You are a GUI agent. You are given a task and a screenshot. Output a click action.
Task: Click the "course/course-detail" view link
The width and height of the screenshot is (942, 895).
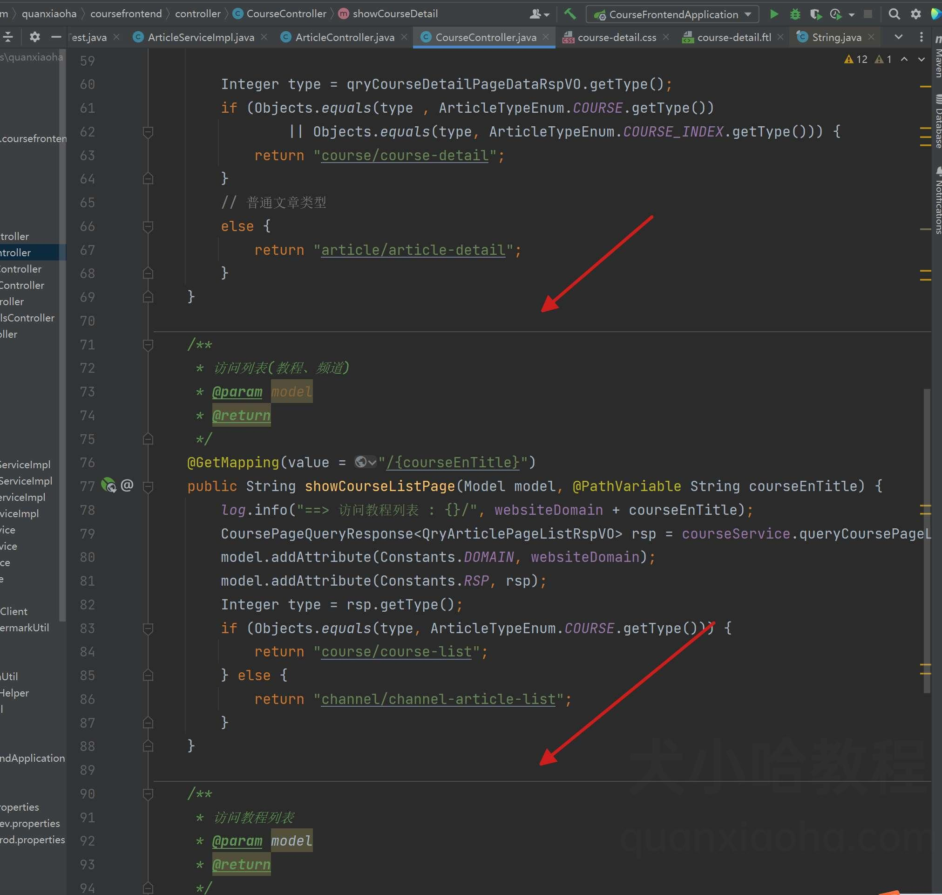click(x=404, y=156)
